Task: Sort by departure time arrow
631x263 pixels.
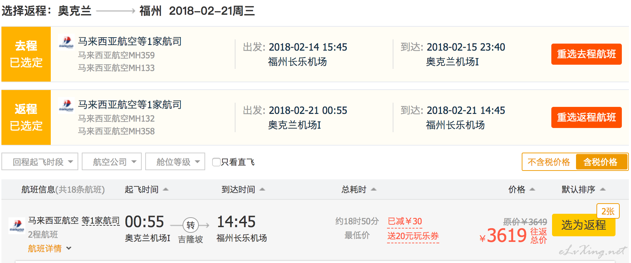Action: pos(166,190)
